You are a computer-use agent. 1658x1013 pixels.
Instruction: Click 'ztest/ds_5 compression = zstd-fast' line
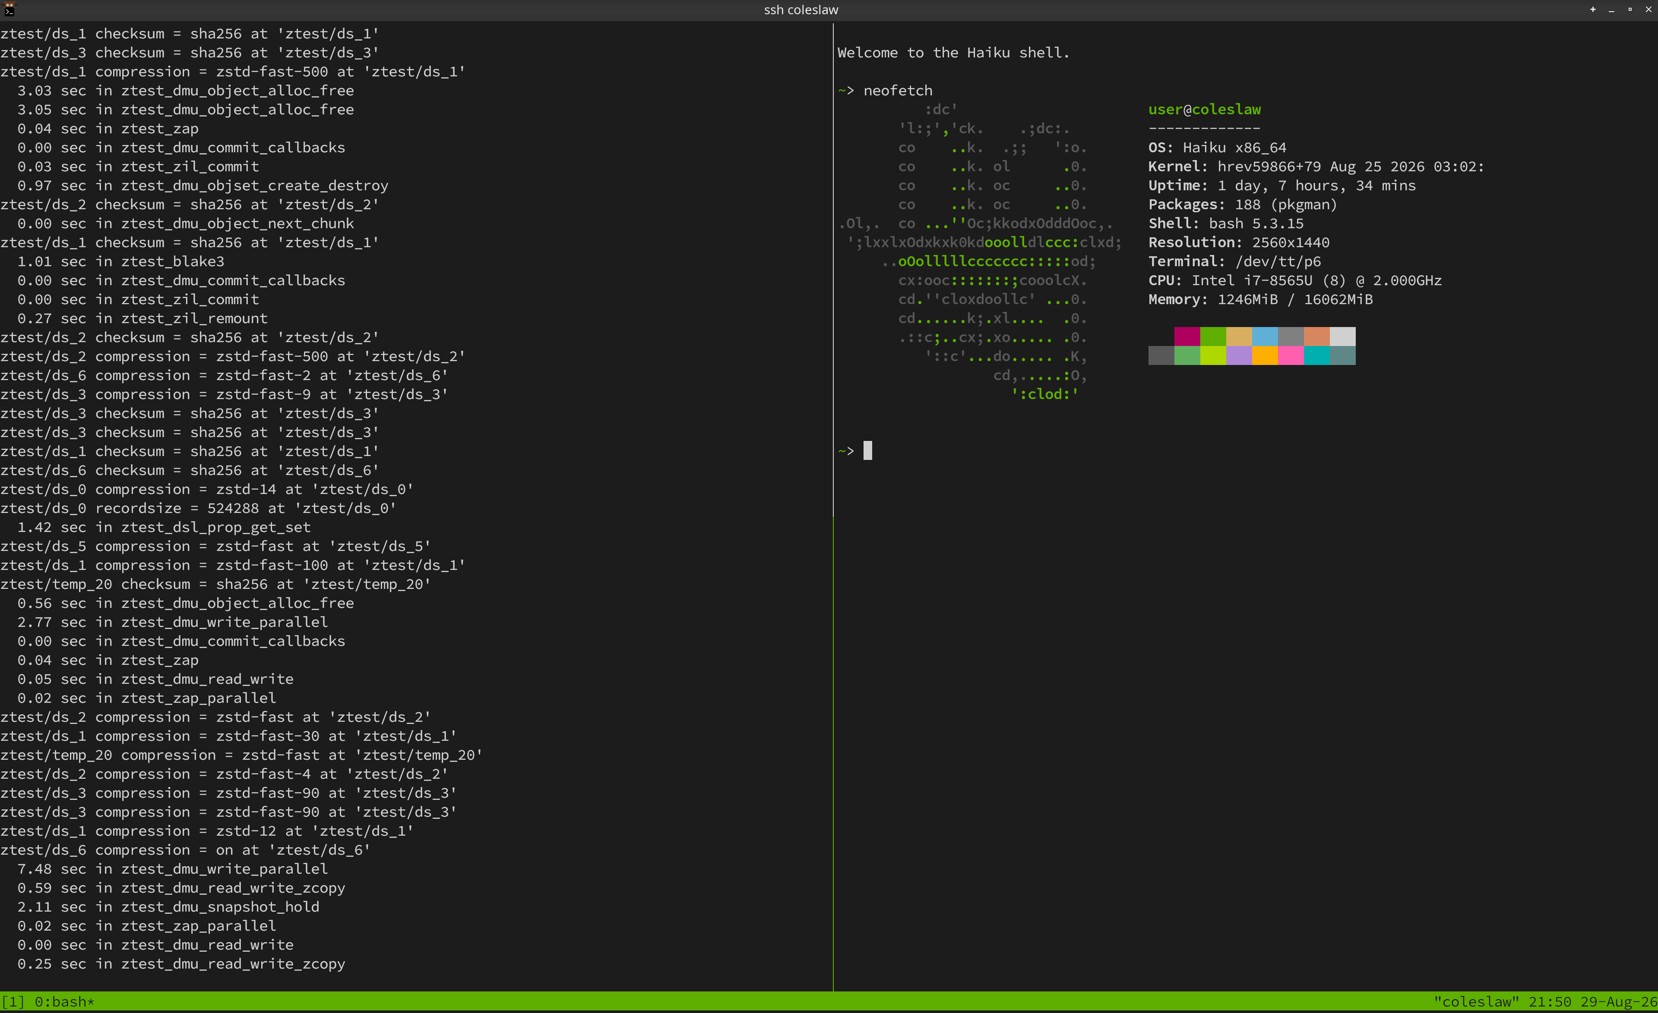[x=215, y=546]
